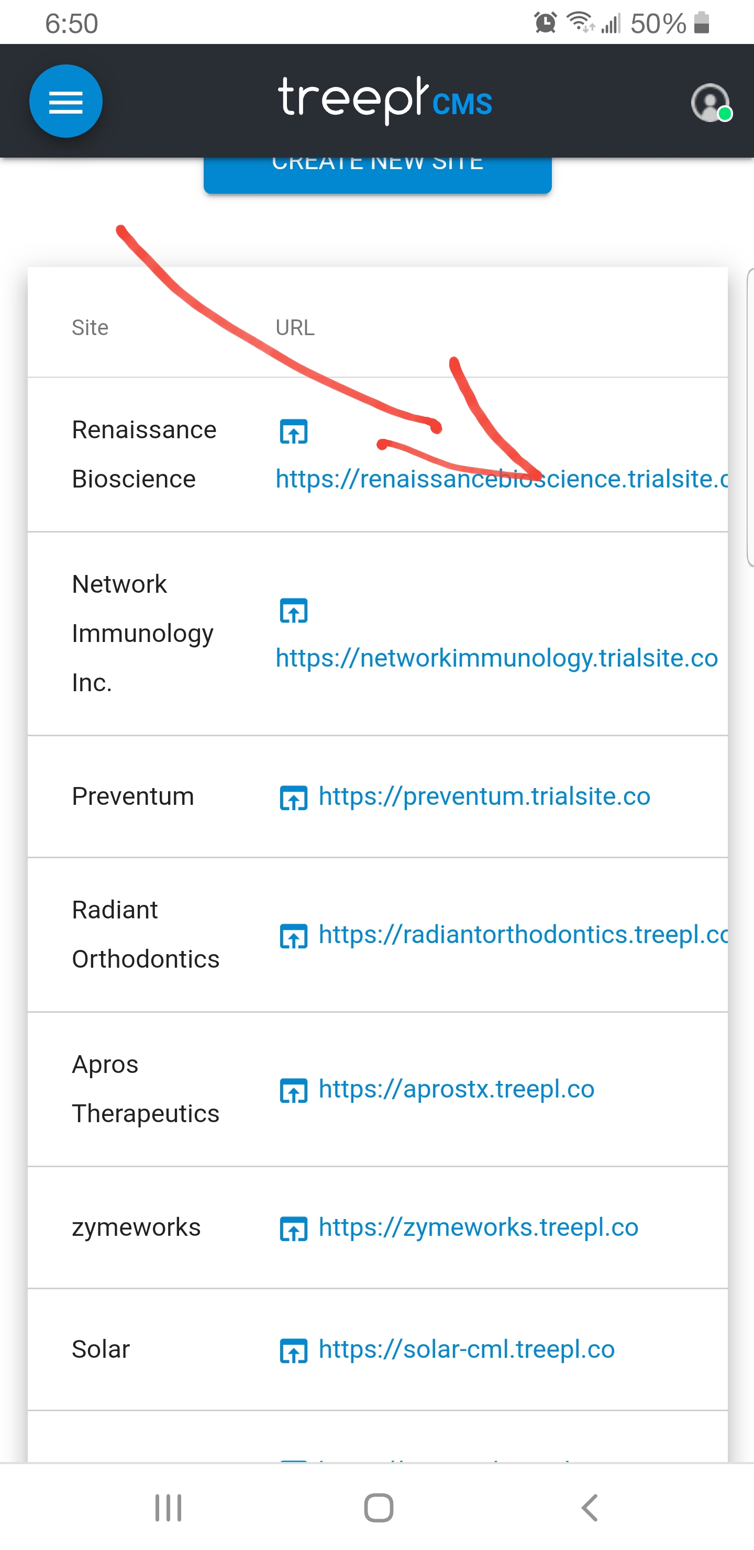754x1550 pixels.
Task: Tap the treepl CMS logo
Action: pyautogui.click(x=385, y=101)
